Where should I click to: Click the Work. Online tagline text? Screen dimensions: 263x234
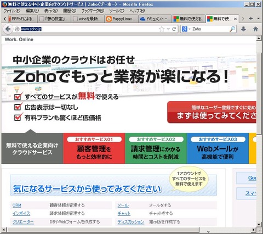pos(19,40)
